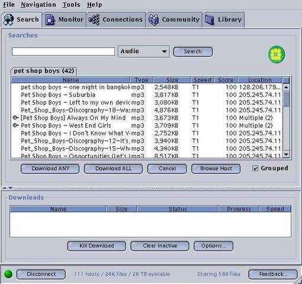This screenshot has width=302, height=284.
Task: Select 'I Don't Know What Y' result row
Action: pos(147,133)
